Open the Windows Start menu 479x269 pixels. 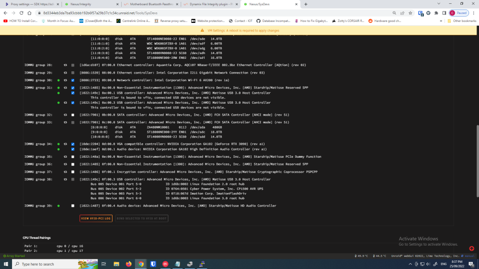[x=6, y=264]
